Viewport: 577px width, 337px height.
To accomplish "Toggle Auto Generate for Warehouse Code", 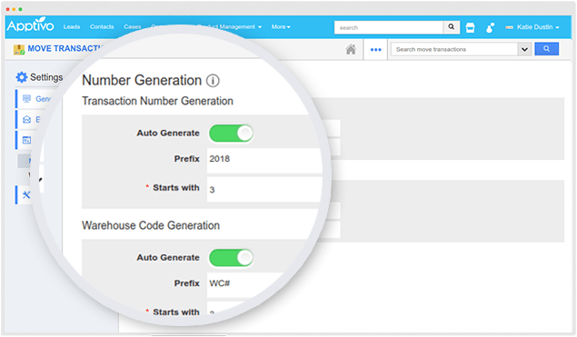I will (x=231, y=258).
